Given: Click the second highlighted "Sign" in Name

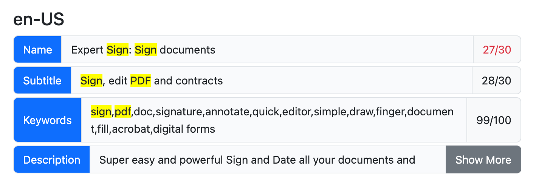Looking at the screenshot, I should [146, 50].
